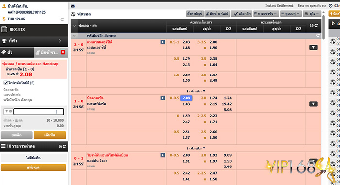340x185 pixels.
Task: Refresh the Premier League section with reload icon
Action: coord(318,35)
